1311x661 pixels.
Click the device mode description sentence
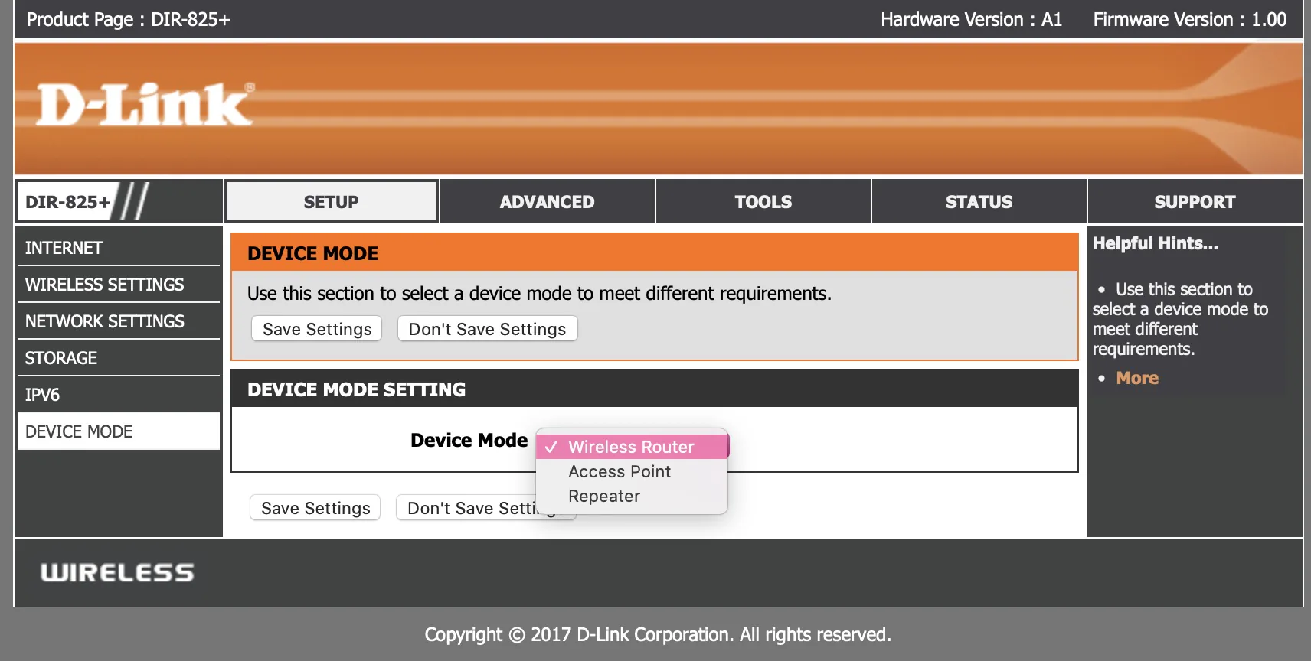pos(539,294)
